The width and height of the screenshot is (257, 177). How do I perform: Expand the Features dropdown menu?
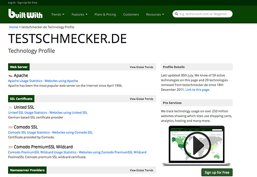click(x=79, y=15)
